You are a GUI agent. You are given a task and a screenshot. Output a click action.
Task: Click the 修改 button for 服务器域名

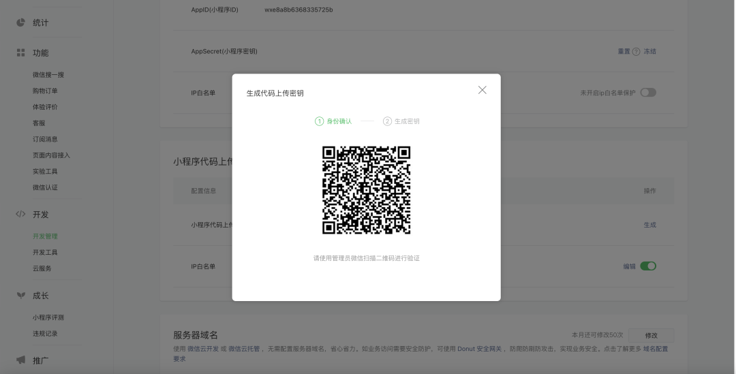click(651, 336)
